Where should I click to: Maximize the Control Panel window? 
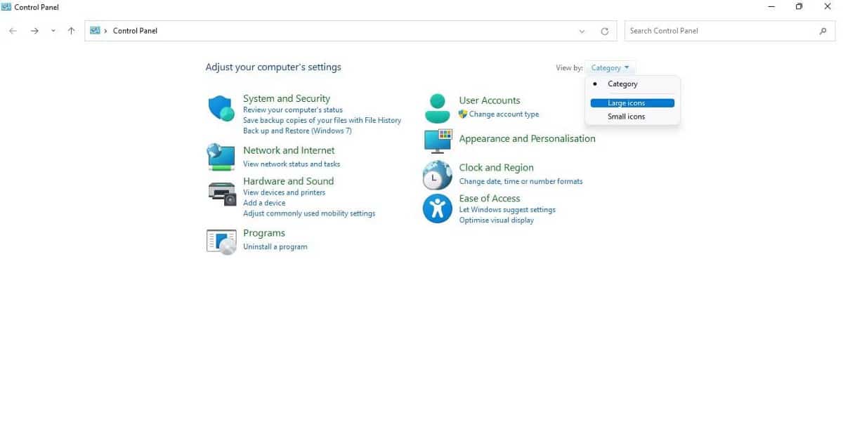click(799, 7)
